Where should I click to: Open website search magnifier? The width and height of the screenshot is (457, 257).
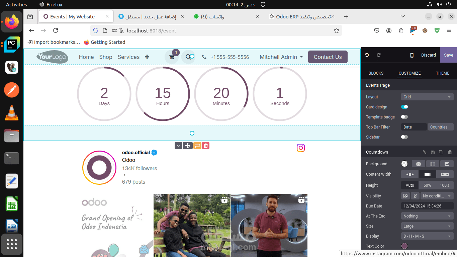click(x=189, y=57)
